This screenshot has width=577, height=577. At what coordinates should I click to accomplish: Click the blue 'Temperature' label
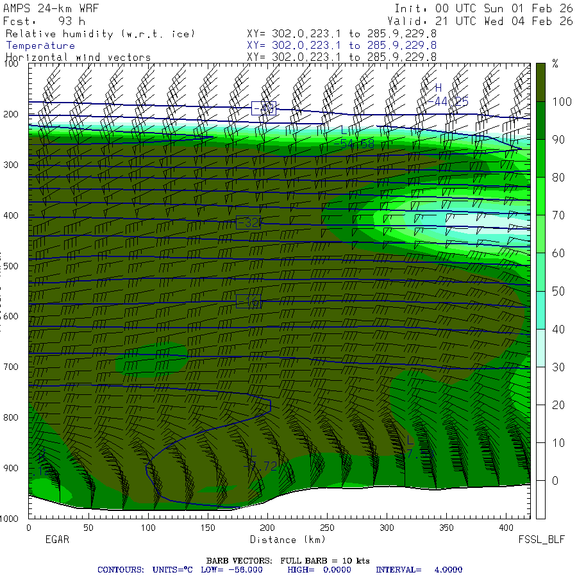pos(40,46)
